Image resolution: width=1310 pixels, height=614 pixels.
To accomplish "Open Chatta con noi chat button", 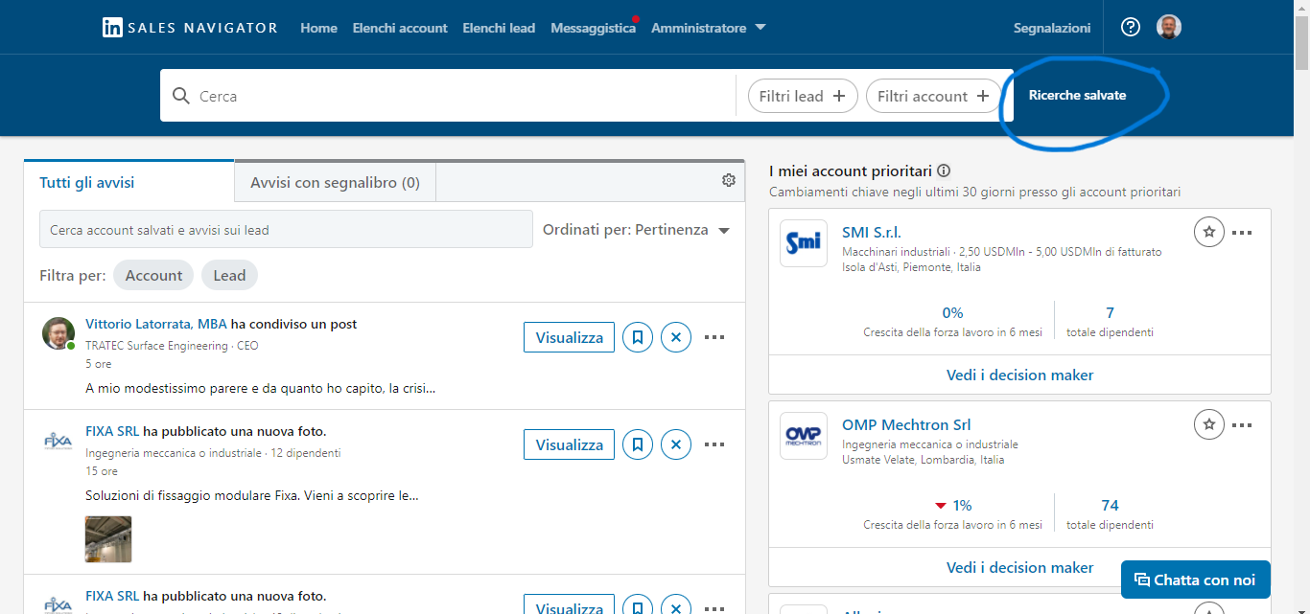I will pyautogui.click(x=1195, y=580).
